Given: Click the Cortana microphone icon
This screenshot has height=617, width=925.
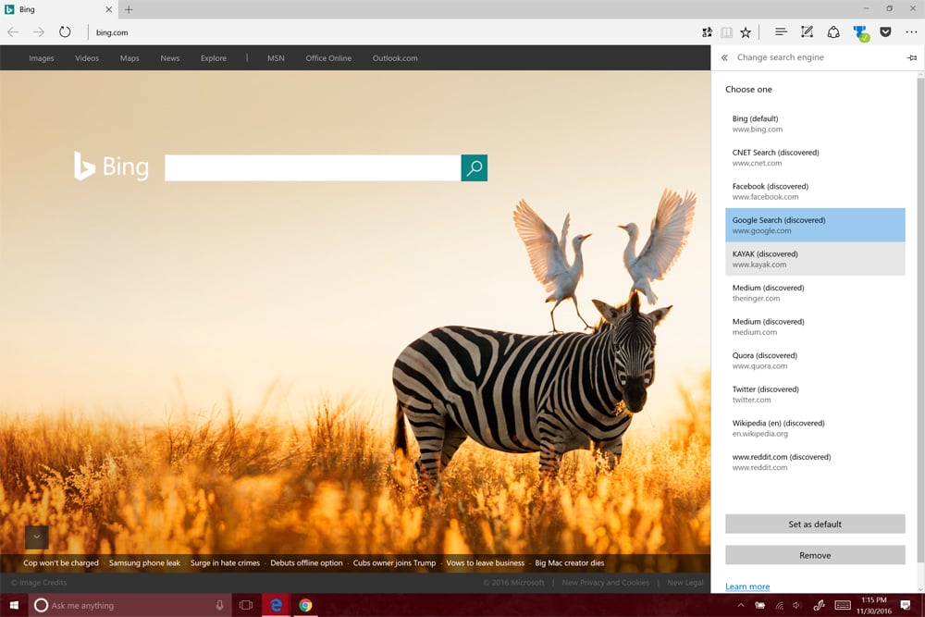Looking at the screenshot, I should click(x=219, y=605).
